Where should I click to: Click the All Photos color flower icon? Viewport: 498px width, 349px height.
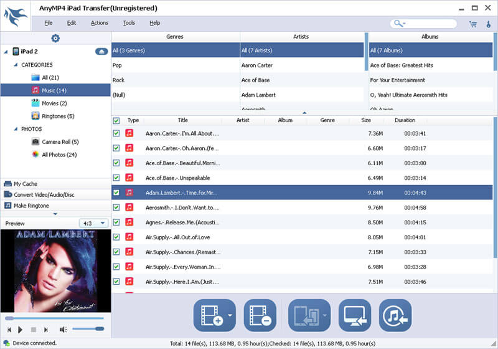[35, 155]
